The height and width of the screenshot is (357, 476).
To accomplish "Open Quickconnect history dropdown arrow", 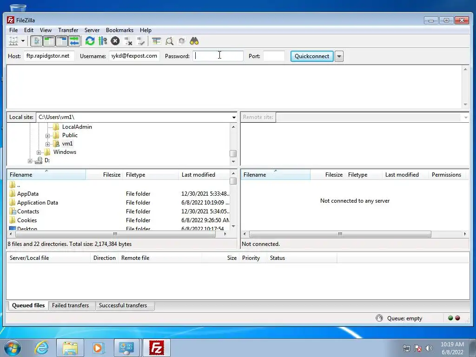I will pyautogui.click(x=339, y=56).
